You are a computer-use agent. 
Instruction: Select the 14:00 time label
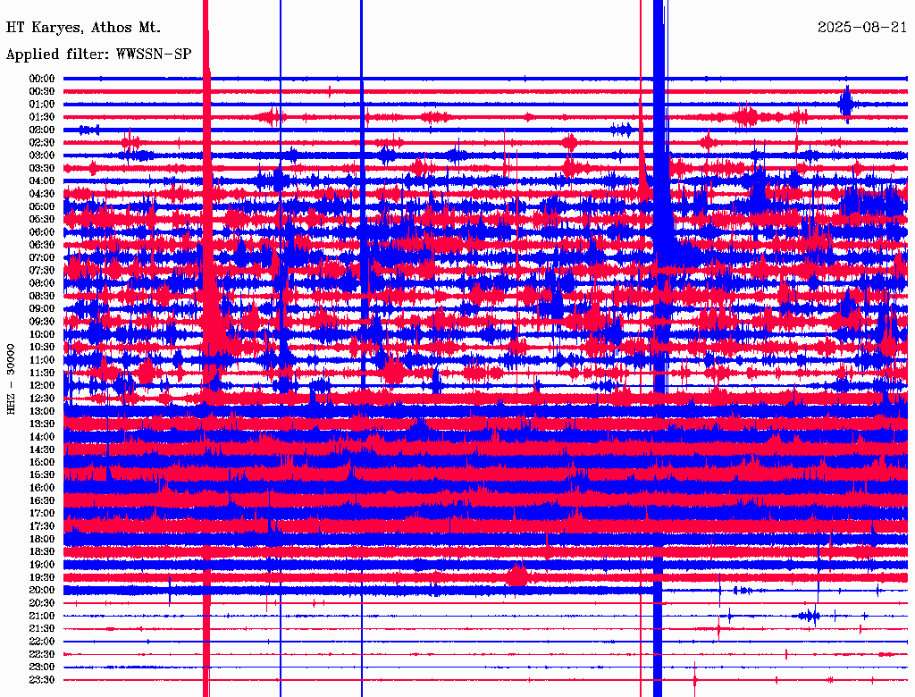(x=42, y=437)
